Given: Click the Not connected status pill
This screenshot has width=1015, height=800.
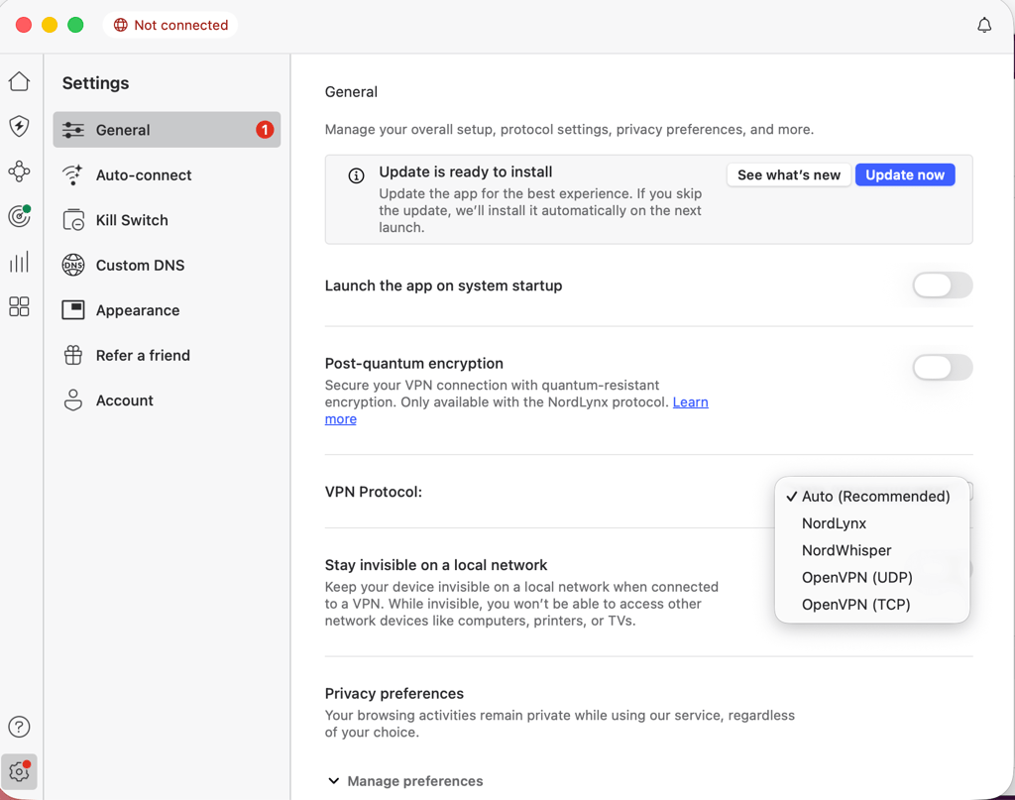Looking at the screenshot, I should [x=170, y=25].
